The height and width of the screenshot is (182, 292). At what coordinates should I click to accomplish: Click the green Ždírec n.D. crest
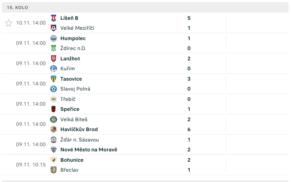[x=54, y=48]
